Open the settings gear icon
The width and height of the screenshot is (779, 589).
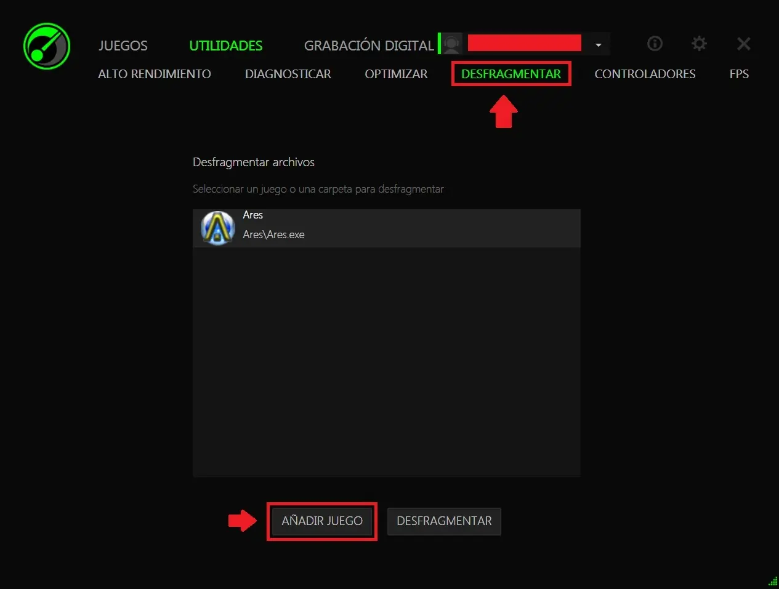pos(699,44)
